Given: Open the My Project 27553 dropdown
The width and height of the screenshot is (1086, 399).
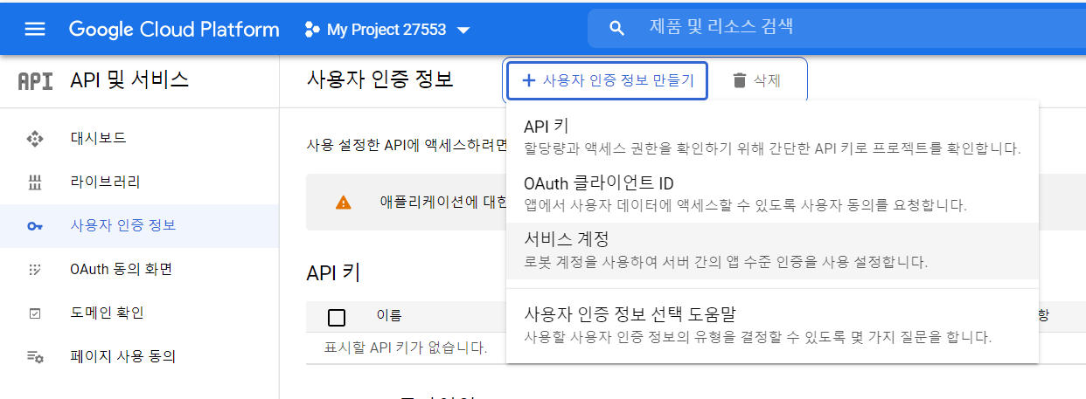Looking at the screenshot, I should pyautogui.click(x=387, y=30).
